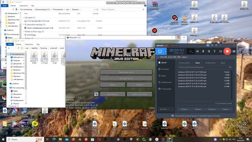Collapse Bandicam capture area bar arrow

pos(234,57)
